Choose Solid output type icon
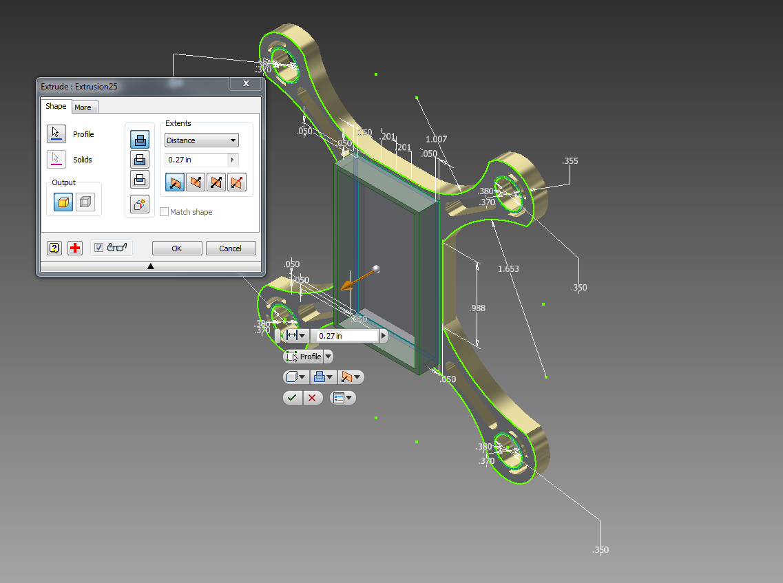 63,202
